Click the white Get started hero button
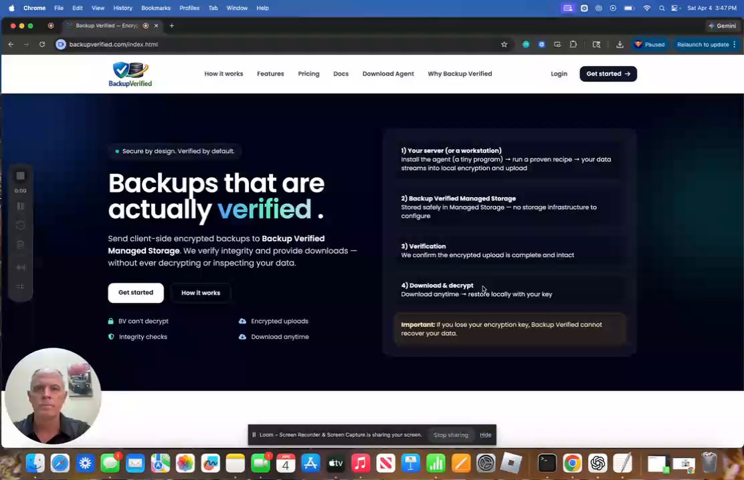744x480 pixels. 136,293
